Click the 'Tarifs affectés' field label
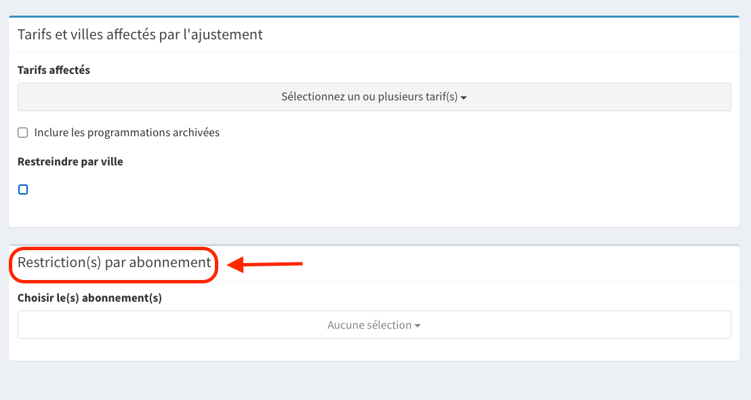This screenshot has width=751, height=400. [x=54, y=70]
